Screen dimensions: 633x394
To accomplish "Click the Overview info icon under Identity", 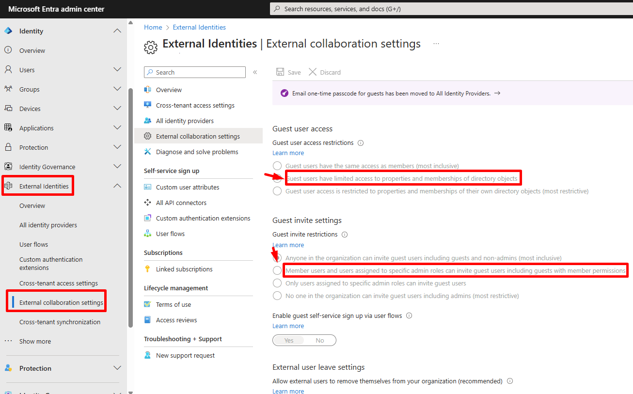I will click(x=8, y=50).
